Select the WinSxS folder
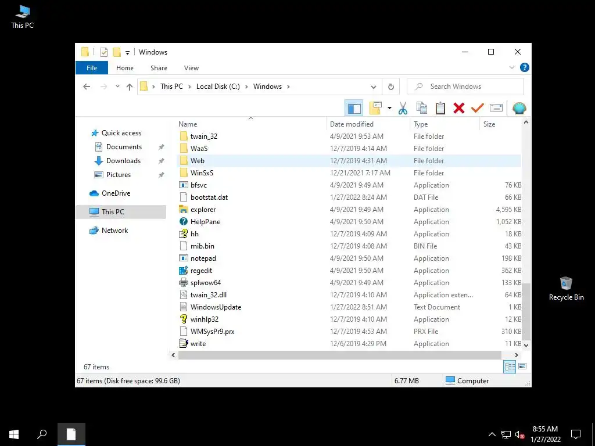Viewport: 595px width, 446px height. 202,173
